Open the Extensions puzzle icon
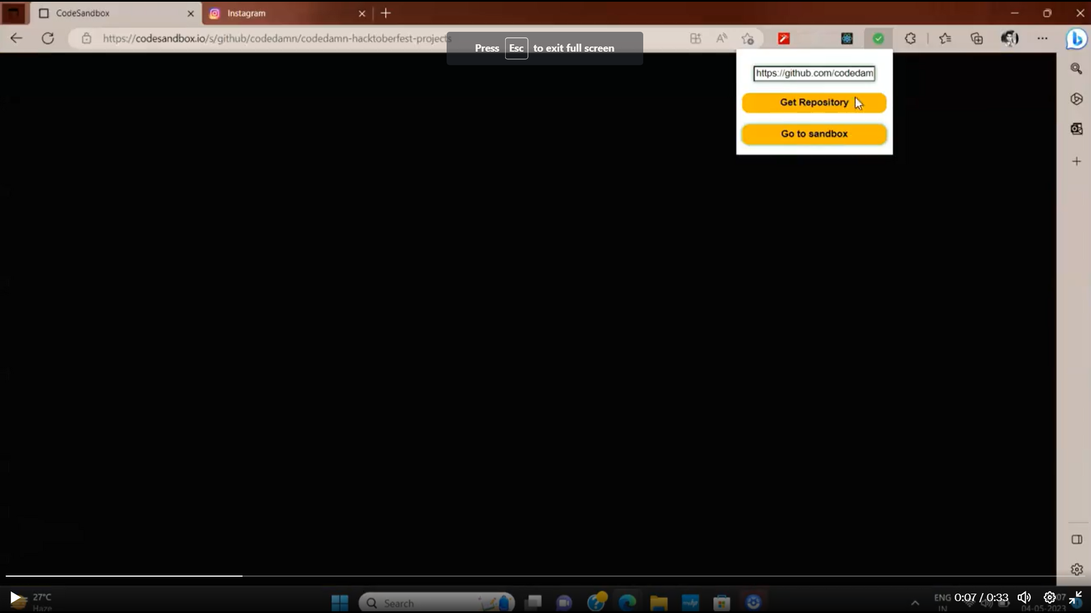This screenshot has width=1091, height=613. pos(910,39)
